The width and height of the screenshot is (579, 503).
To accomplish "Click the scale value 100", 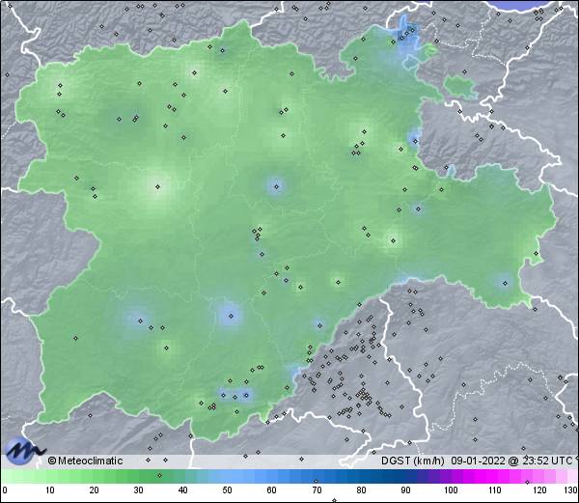I will [x=451, y=490].
